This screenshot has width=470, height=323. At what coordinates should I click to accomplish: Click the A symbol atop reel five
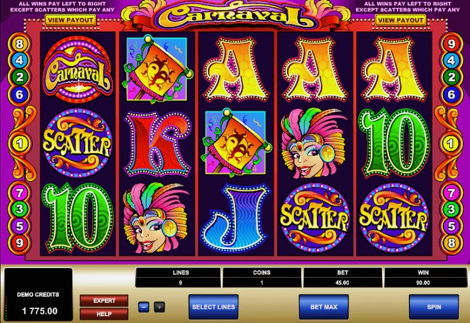pyautogui.click(x=394, y=70)
